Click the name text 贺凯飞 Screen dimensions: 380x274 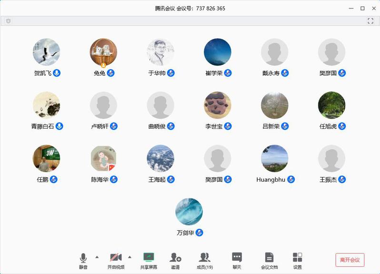(x=43, y=73)
